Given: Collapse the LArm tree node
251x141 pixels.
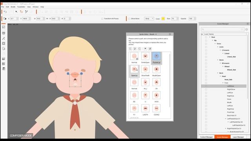Looking at the screenshot, I should (218, 47).
